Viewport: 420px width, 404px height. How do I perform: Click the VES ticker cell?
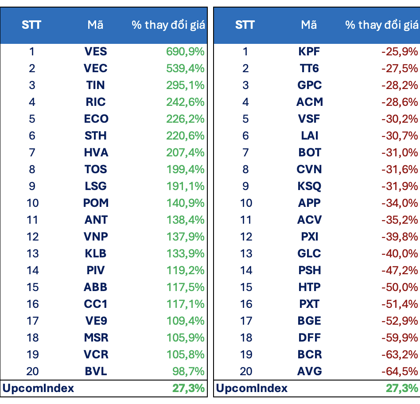pos(96,51)
